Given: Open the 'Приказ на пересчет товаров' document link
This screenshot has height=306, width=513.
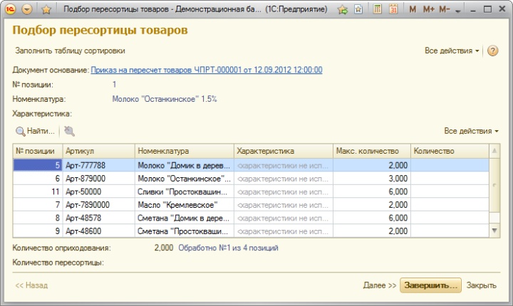Looking at the screenshot, I should point(207,70).
